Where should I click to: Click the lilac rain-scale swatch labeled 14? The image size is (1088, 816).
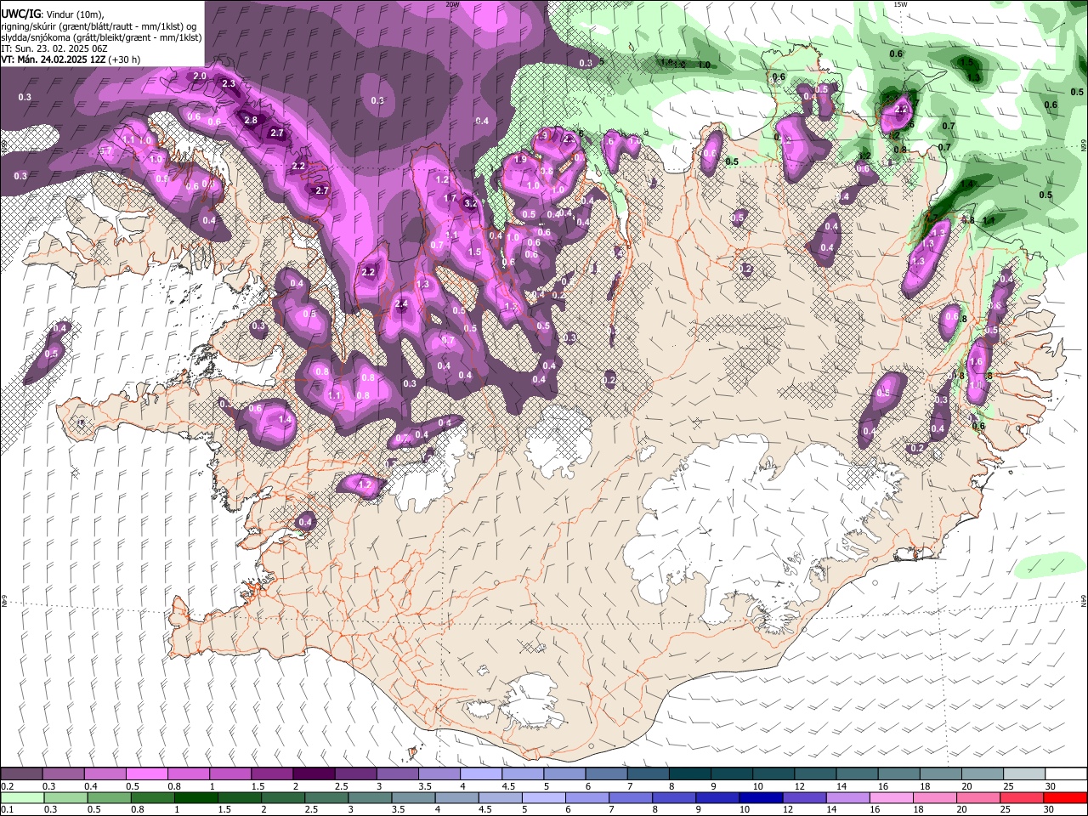point(848,797)
